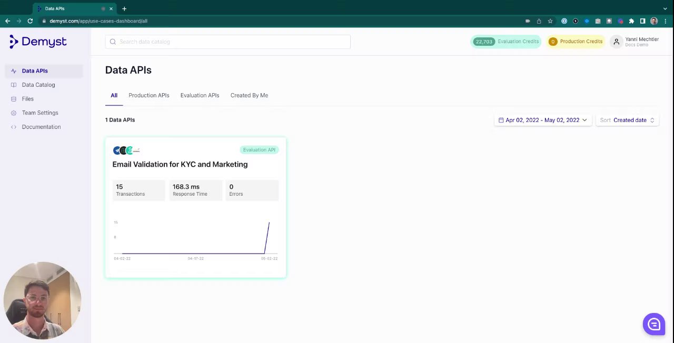
Task: Click the Demyst logo
Action: point(38,42)
